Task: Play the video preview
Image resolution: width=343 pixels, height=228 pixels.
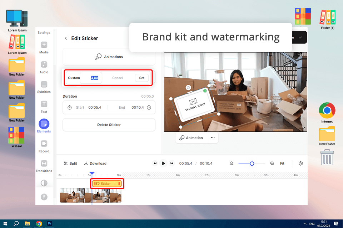Action: click(x=163, y=164)
